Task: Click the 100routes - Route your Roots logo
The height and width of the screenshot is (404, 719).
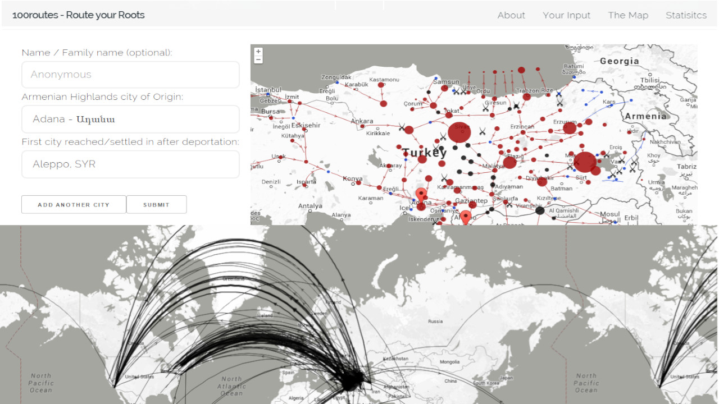Action: tap(78, 15)
